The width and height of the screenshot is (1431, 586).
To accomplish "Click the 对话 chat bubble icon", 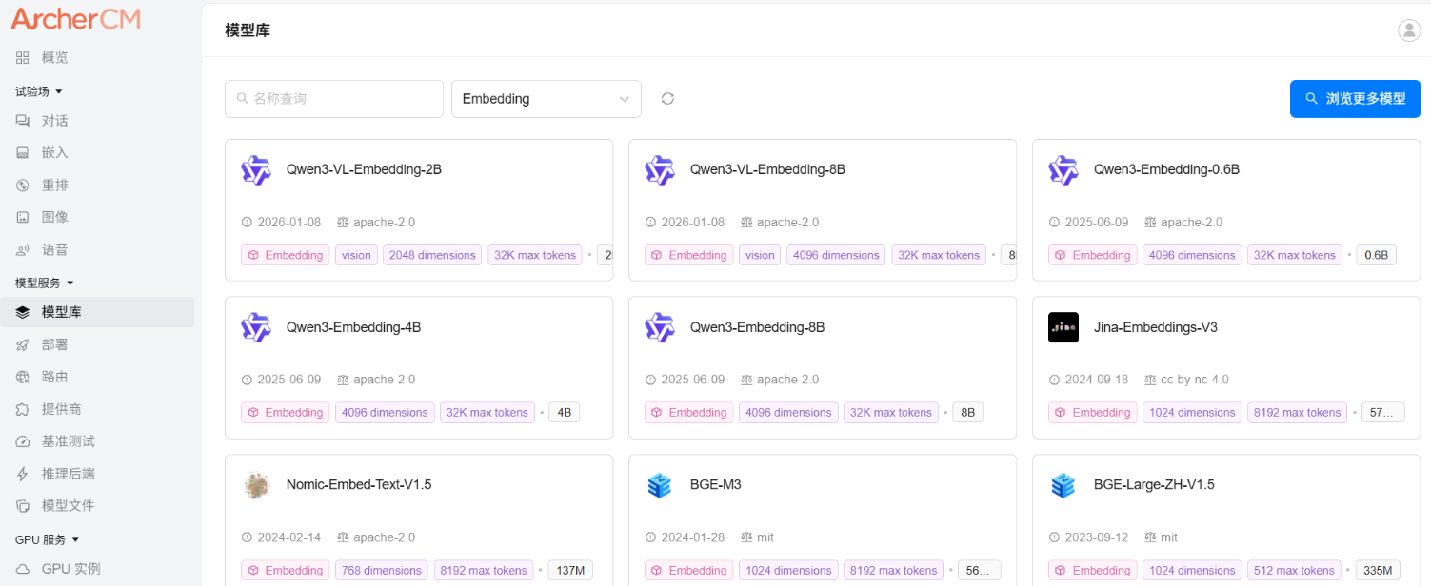I will 23,121.
